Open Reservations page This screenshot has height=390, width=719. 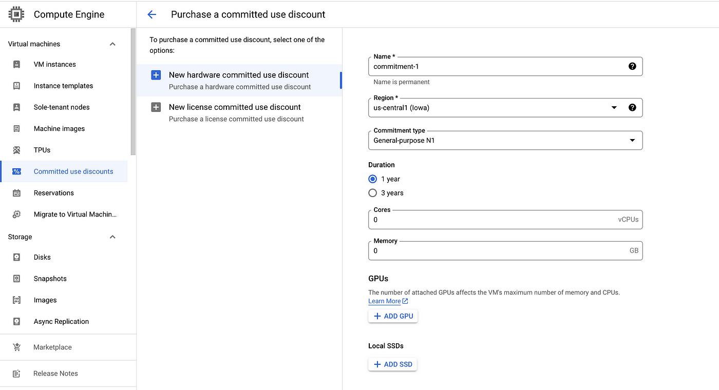54,193
